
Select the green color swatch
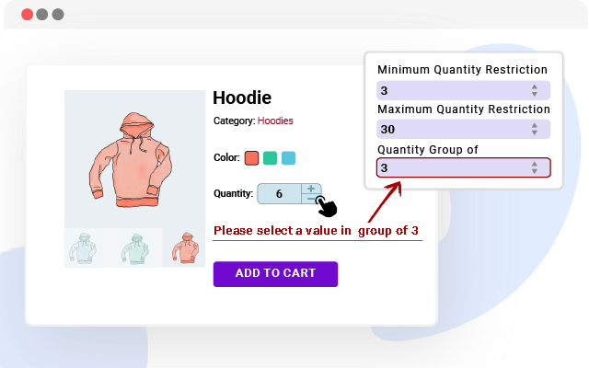(270, 157)
